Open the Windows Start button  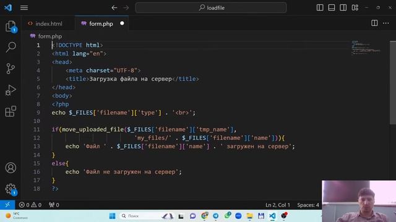point(112,216)
